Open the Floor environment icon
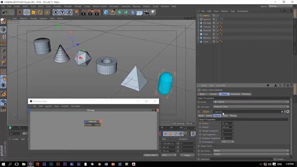This screenshot has height=167, width=297. coord(139,13)
